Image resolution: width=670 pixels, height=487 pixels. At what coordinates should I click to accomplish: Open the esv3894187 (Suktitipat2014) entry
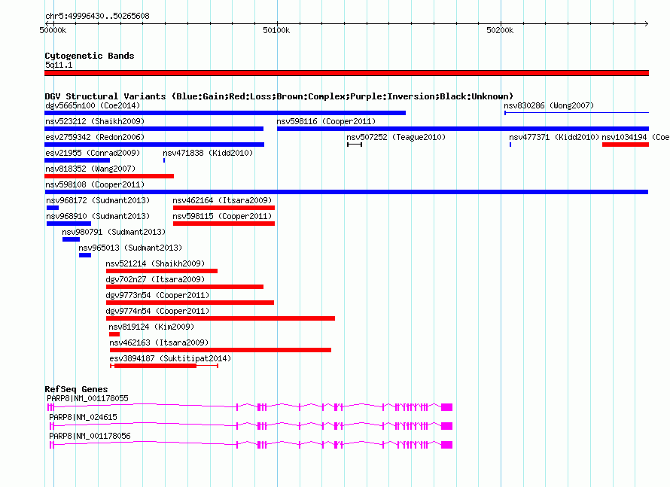point(170,358)
